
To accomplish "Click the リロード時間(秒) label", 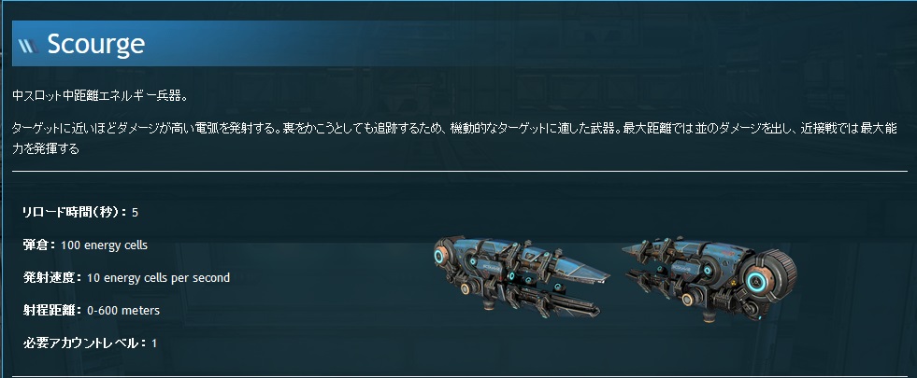I will tap(74, 213).
